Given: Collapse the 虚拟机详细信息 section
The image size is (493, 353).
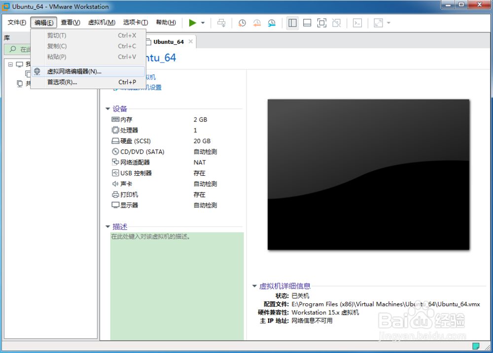Looking at the screenshot, I should coord(254,286).
